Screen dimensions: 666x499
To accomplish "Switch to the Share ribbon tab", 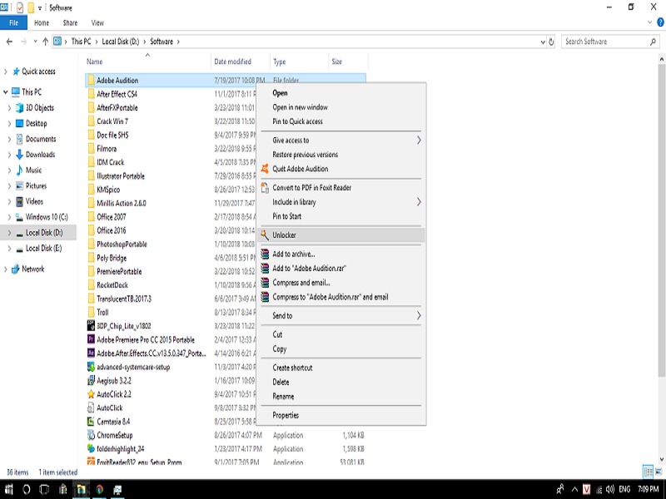I will point(70,23).
